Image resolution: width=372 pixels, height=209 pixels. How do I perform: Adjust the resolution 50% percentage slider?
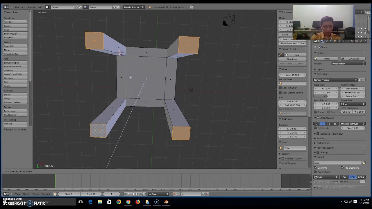point(326,96)
